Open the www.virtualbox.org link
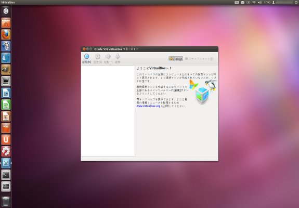The height and width of the screenshot is (208, 299). tap(148, 106)
